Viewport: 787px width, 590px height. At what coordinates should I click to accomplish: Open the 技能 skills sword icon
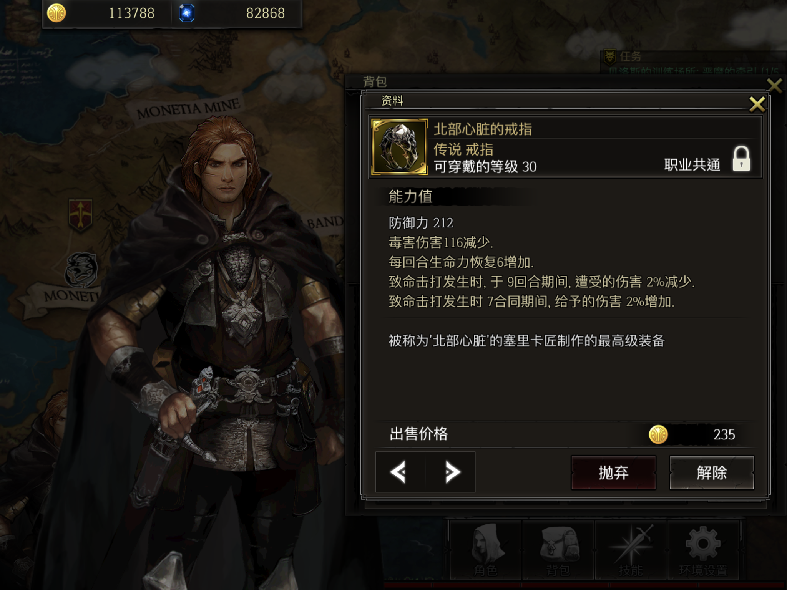[631, 550]
